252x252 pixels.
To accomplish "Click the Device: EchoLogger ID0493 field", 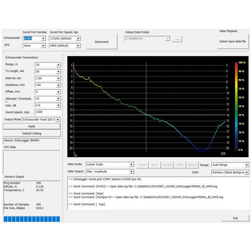I will 32,140.
